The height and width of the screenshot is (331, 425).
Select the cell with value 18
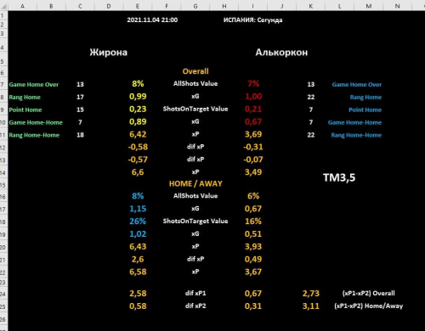(80, 135)
